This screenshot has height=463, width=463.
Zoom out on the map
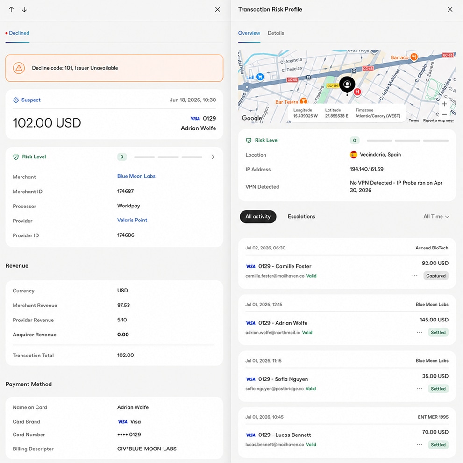[444, 114]
